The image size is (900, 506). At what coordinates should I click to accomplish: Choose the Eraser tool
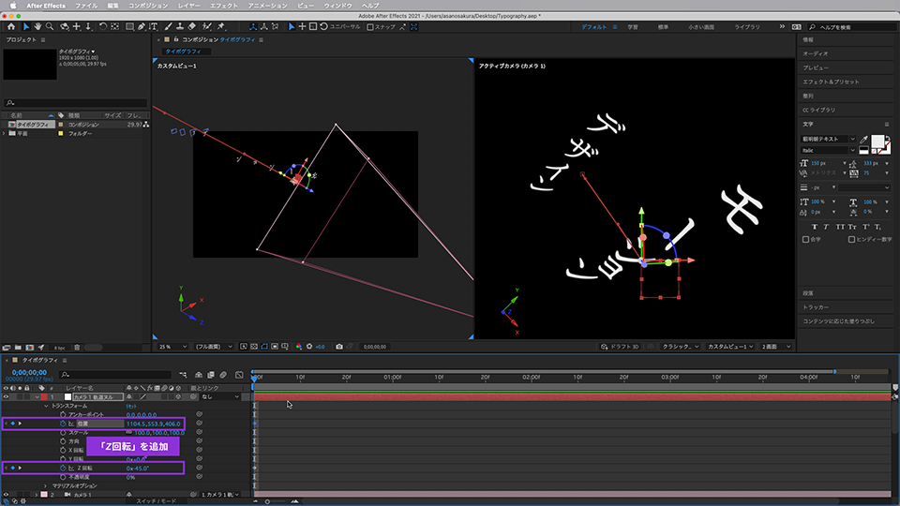(192, 26)
